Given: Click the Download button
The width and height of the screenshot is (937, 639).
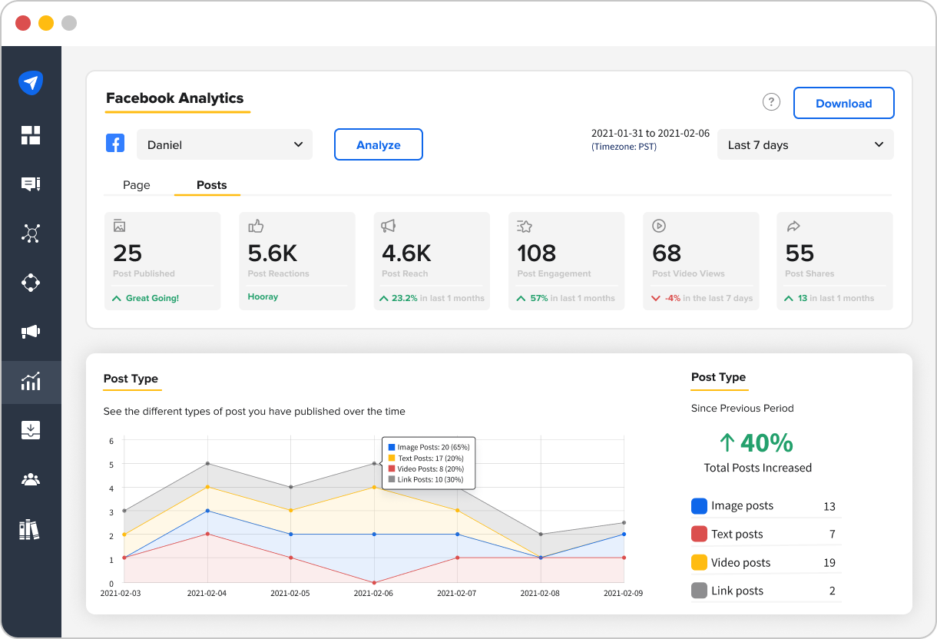Looking at the screenshot, I should 843,103.
